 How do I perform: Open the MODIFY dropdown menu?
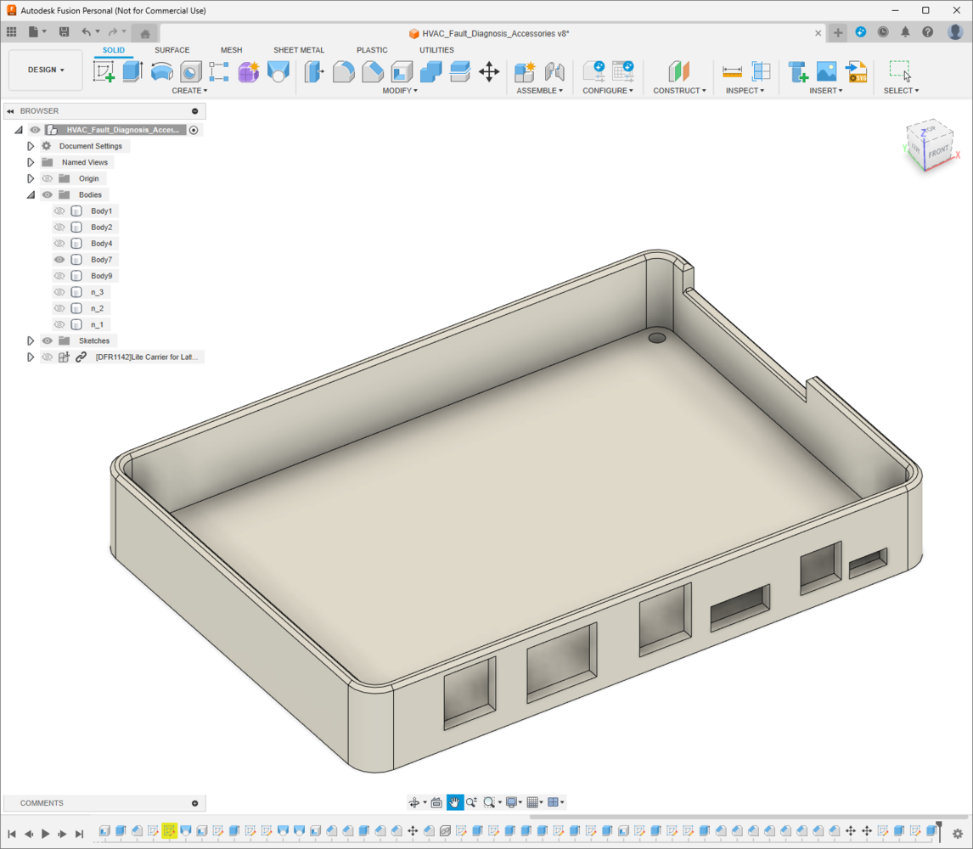[400, 91]
